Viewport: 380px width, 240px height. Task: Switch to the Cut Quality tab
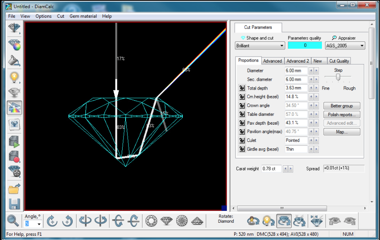coord(339,61)
